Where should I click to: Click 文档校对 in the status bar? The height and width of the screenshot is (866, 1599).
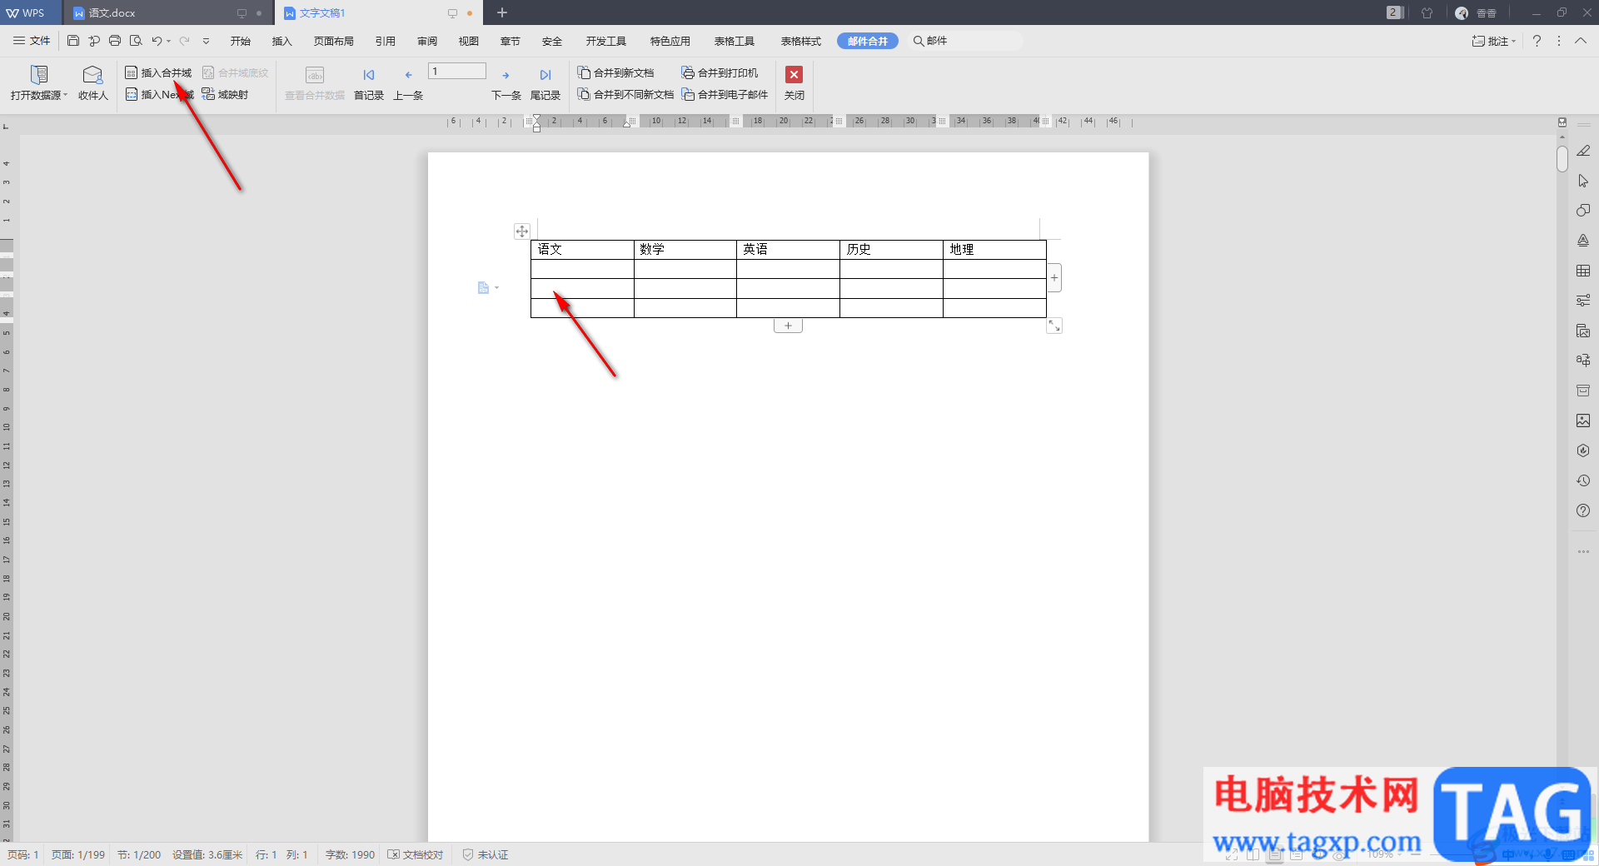point(416,854)
